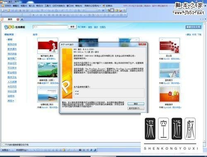Click the 中国风 hot search link
The width and height of the screenshot is (207, 157).
click(x=103, y=27)
